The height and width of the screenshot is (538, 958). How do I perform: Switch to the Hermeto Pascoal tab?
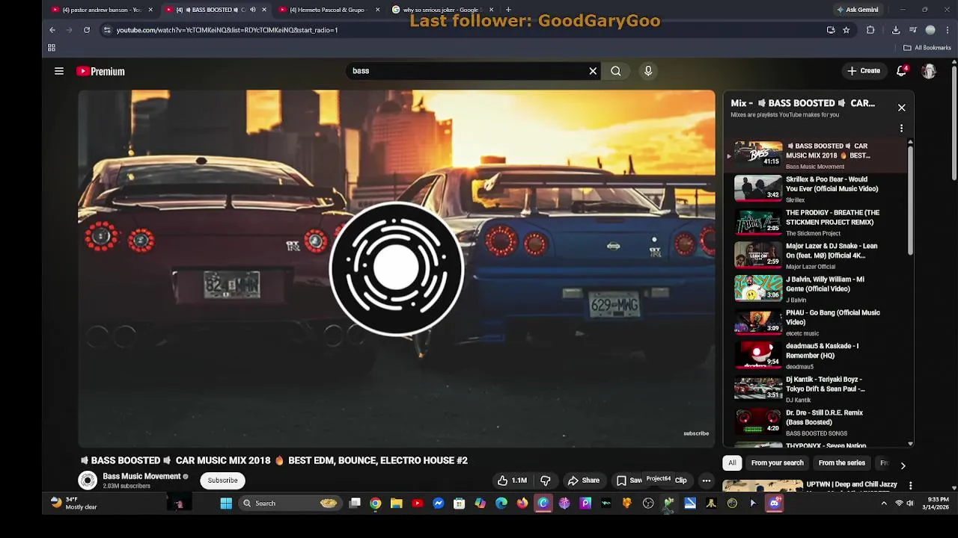point(329,10)
